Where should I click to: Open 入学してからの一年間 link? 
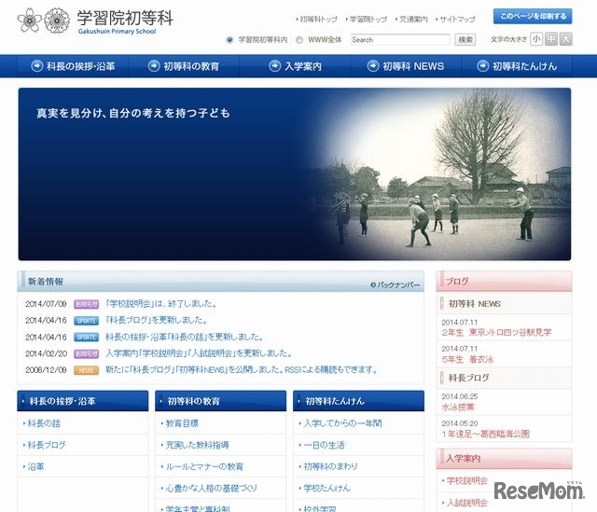(x=342, y=423)
